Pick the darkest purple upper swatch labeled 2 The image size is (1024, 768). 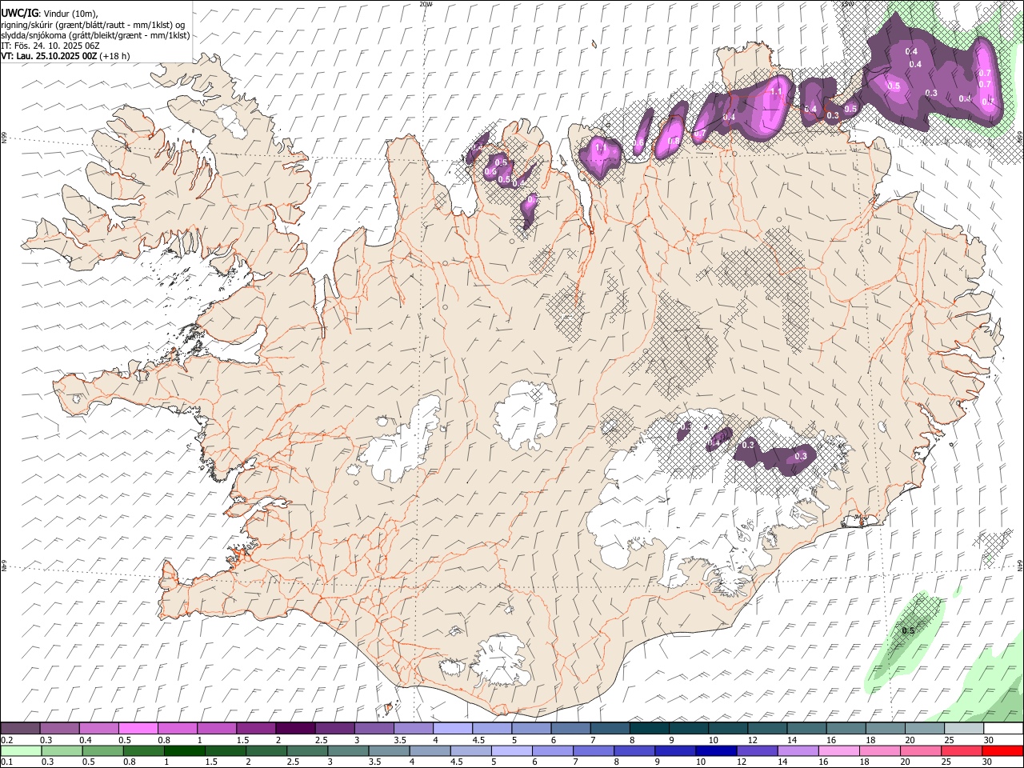tap(295, 729)
